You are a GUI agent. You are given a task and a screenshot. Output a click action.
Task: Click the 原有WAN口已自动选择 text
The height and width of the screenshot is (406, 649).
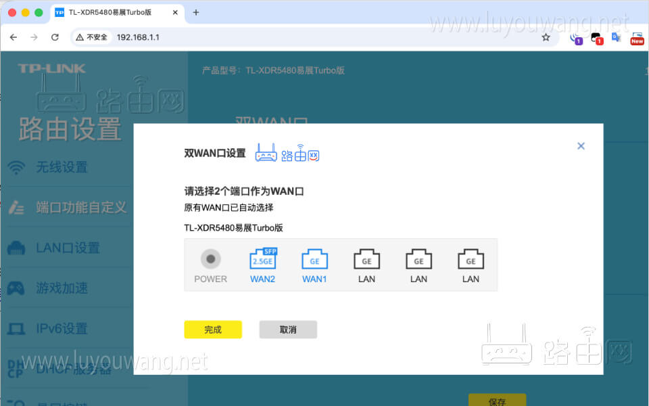229,208
